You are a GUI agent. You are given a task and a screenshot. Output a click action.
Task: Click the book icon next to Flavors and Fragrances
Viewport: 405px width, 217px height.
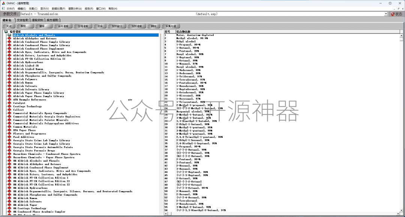coord(9,133)
